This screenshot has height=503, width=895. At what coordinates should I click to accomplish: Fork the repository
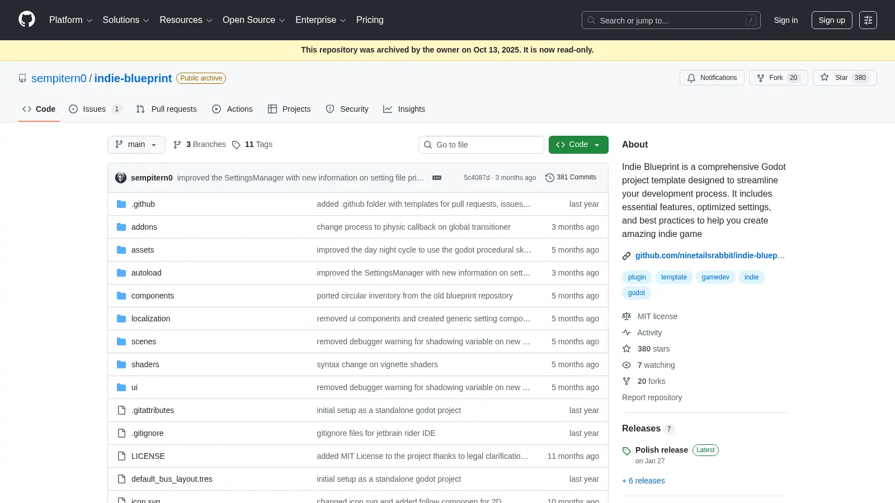[x=779, y=78]
